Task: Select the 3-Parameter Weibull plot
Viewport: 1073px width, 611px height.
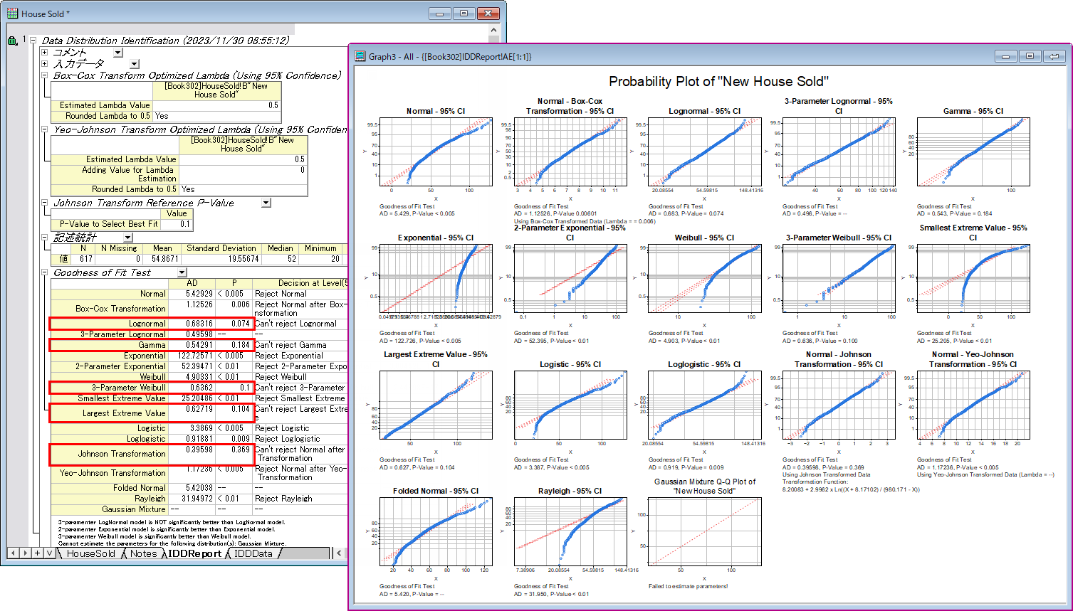Action: (839, 279)
